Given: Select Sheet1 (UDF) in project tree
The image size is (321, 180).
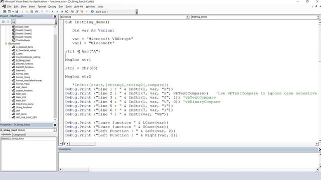Looking at the screenshot, I should click(x=23, y=27).
